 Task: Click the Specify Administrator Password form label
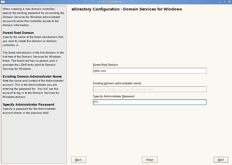[114, 96]
